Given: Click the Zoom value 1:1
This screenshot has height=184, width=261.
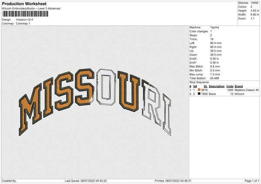Looking at the screenshot, I should [252, 18].
